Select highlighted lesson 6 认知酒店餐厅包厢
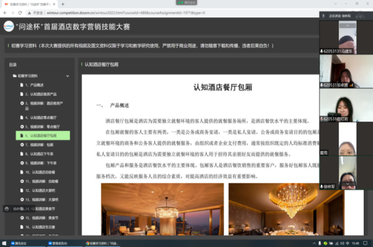Viewport: 373px width, 247px height. pos(43,135)
